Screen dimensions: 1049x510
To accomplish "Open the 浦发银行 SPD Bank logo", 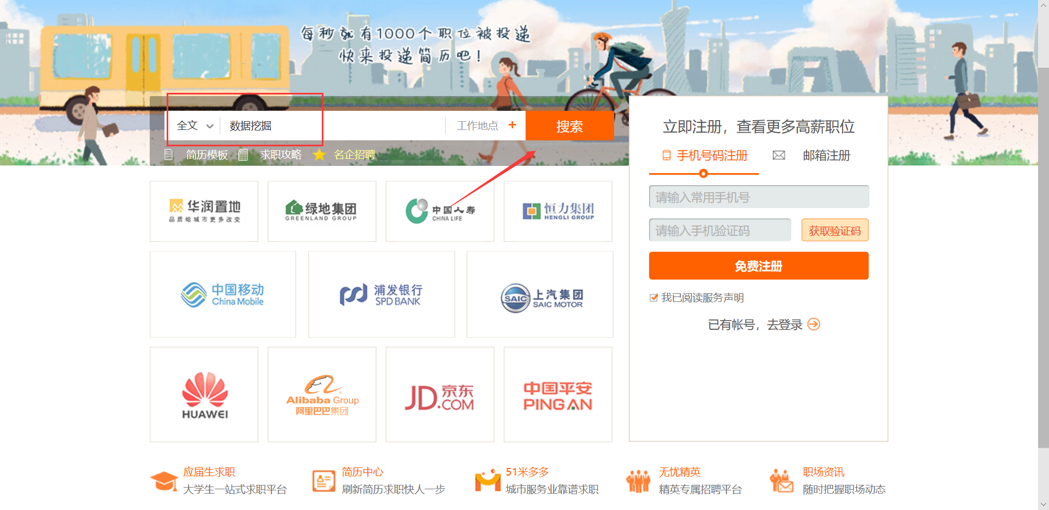I will 381,294.
